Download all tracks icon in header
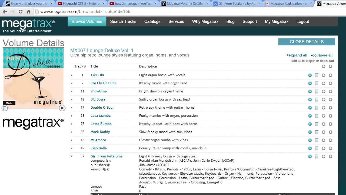Viewport: 346px width, 195px height. click(x=330, y=66)
